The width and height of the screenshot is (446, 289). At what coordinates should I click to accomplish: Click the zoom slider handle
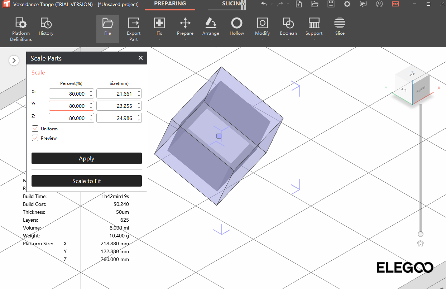point(421,234)
